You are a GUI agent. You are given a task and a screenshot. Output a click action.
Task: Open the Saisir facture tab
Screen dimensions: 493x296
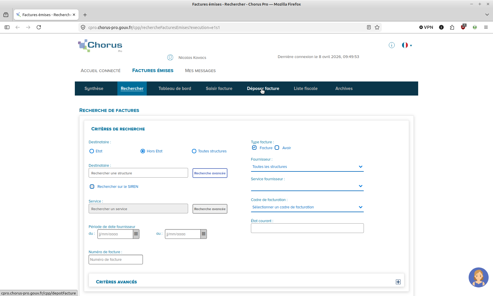(219, 89)
